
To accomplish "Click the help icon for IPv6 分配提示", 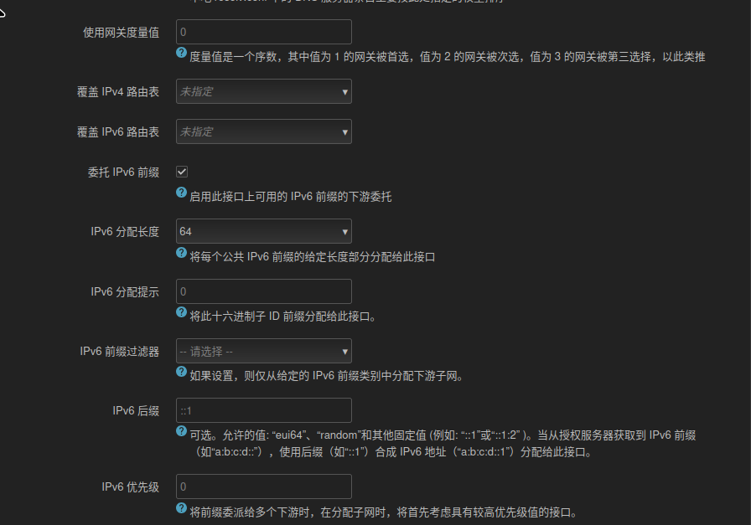I will [x=181, y=312].
